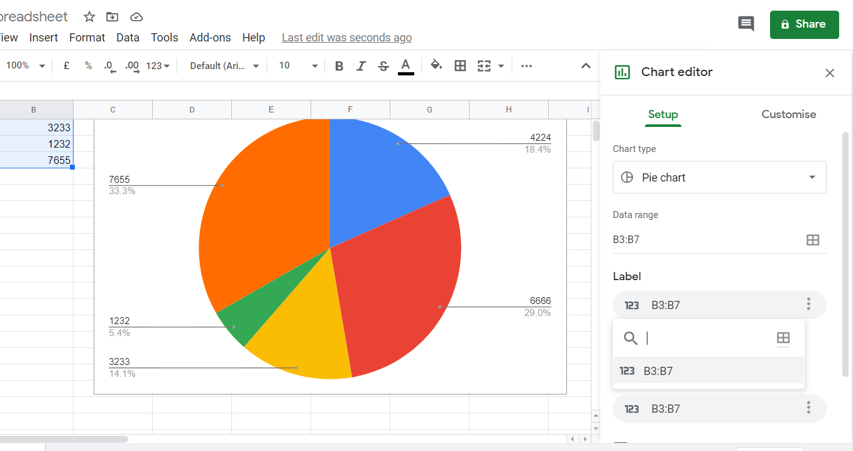Open the Help menu
This screenshot has width=853, height=451.
(253, 38)
